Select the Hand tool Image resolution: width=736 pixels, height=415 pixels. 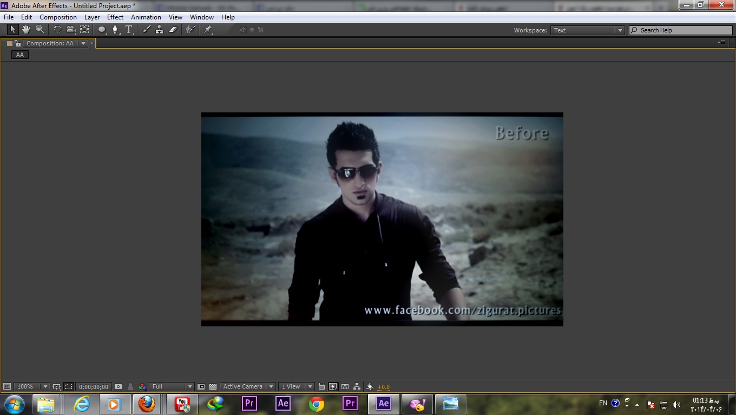[x=25, y=30]
